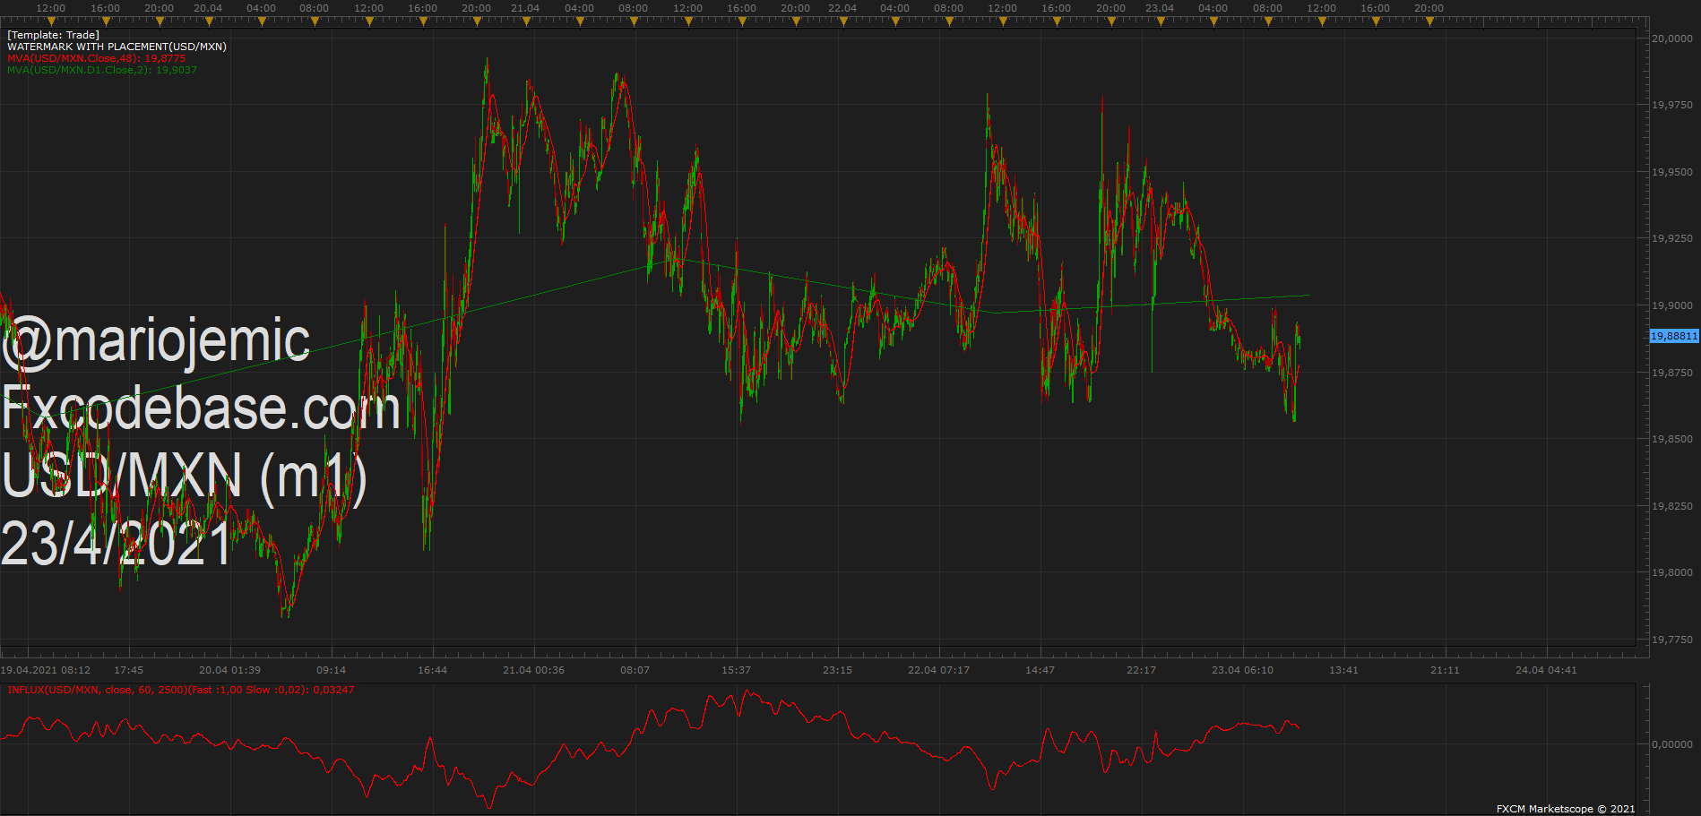Click the 19,9750 price axis label
This screenshot has width=1701, height=816.
click(x=1672, y=105)
